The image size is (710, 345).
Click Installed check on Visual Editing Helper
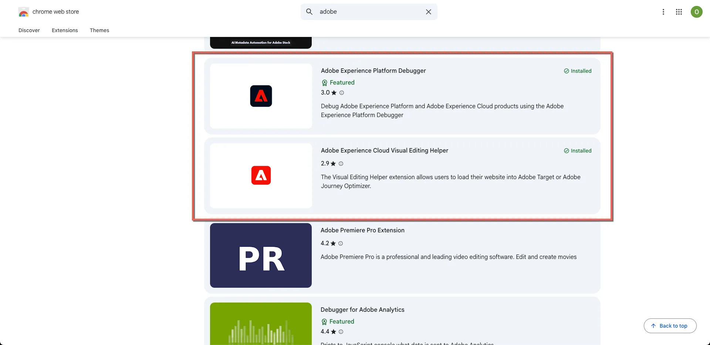click(x=578, y=151)
